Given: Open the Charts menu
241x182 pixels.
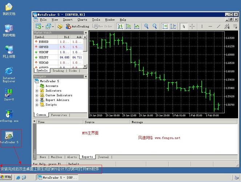Looking at the screenshot, I should coord(82,20).
